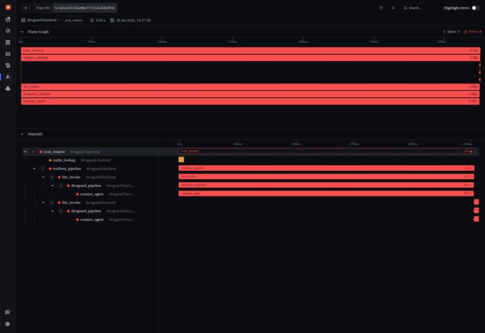
Task: Click the Flame Graph section title
Action: 38,31
